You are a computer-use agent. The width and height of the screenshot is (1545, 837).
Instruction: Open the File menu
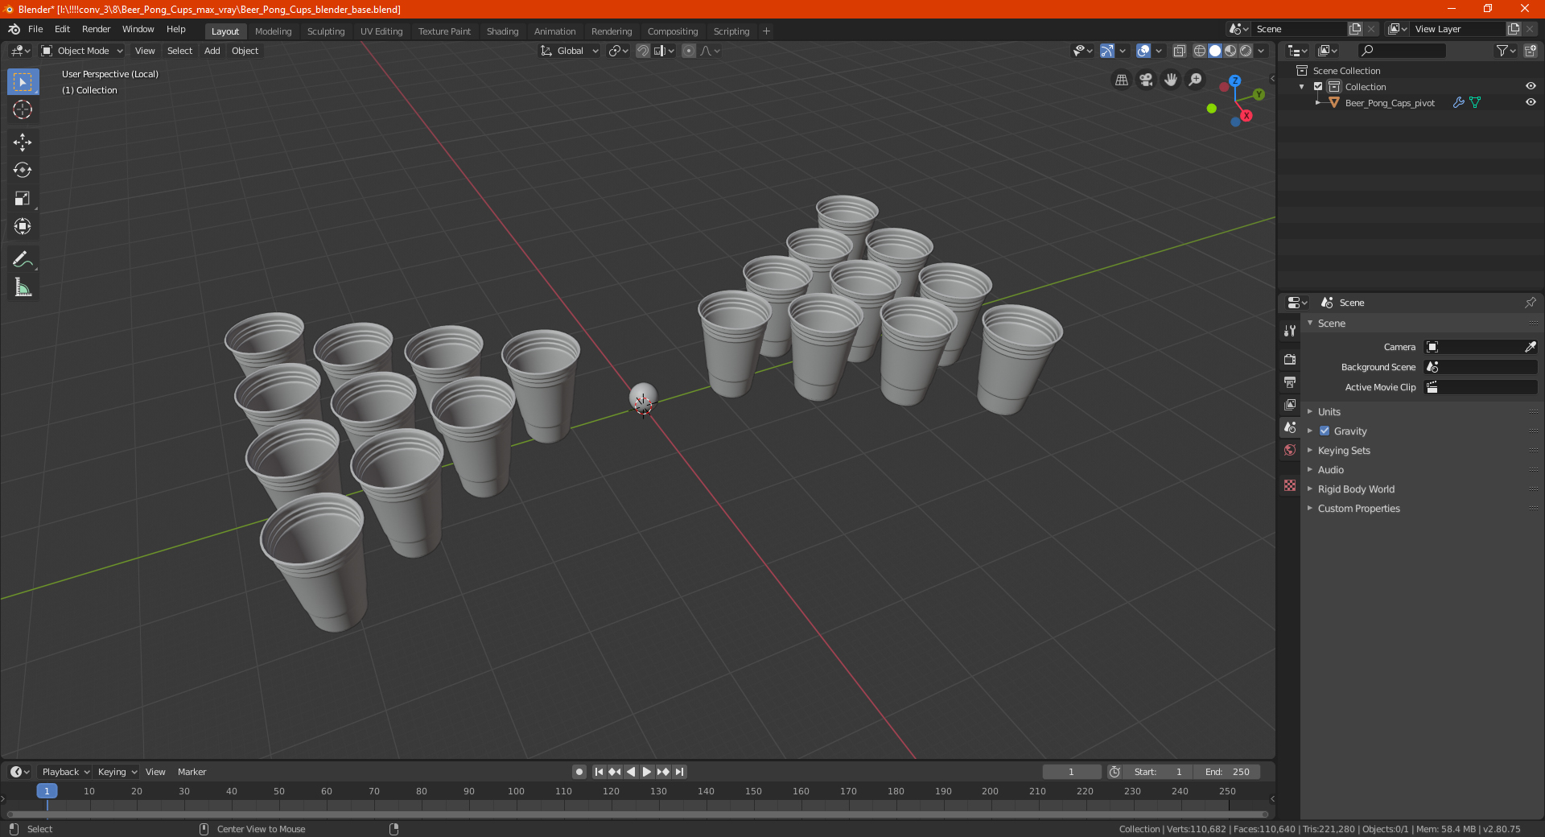(x=35, y=29)
